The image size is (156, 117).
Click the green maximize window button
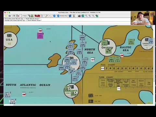(x=9, y=13)
